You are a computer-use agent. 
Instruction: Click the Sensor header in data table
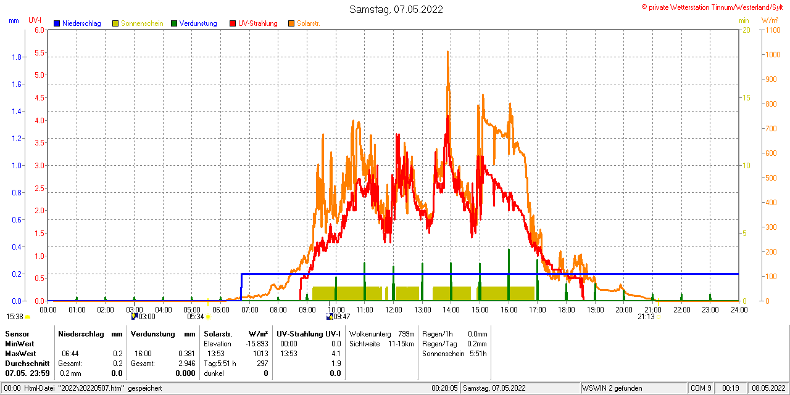coord(17,333)
